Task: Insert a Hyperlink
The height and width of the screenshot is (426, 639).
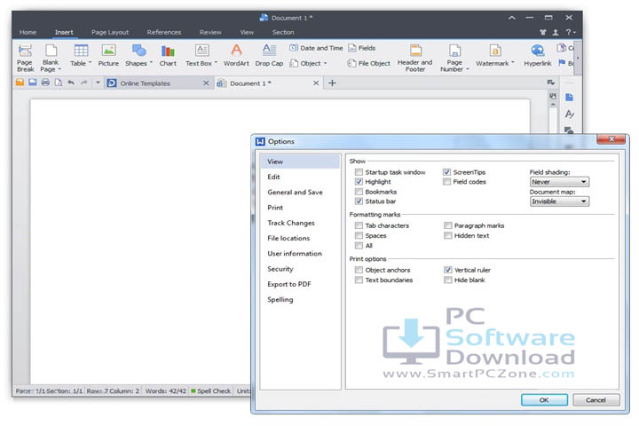Action: coord(538,55)
